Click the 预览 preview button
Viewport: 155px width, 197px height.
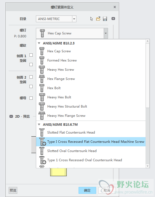tap(13, 190)
